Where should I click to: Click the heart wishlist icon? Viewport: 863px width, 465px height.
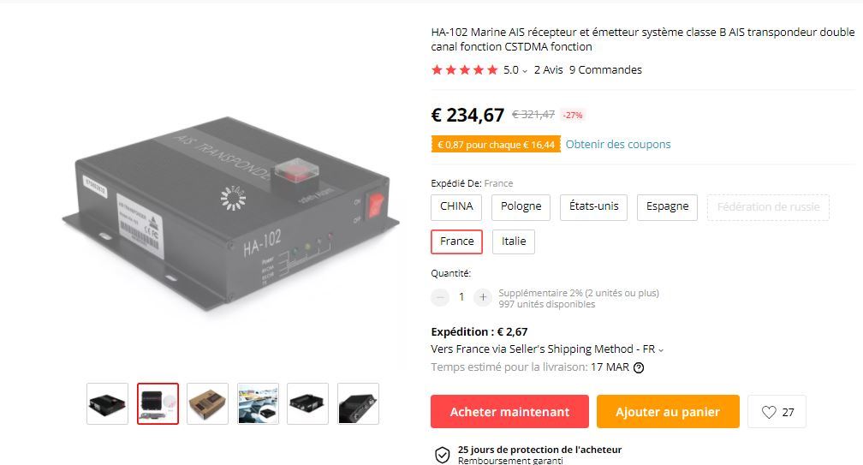[768, 412]
